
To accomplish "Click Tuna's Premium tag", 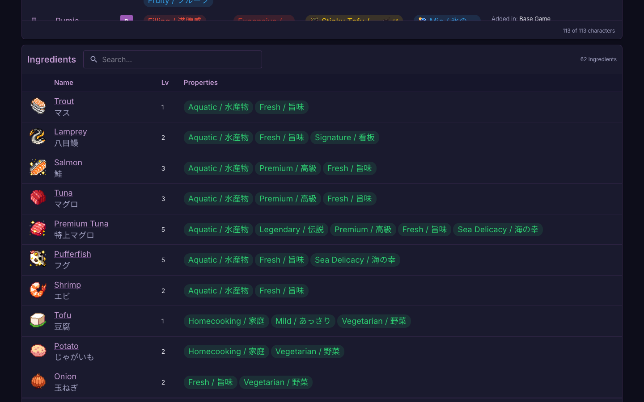I will coord(288,199).
